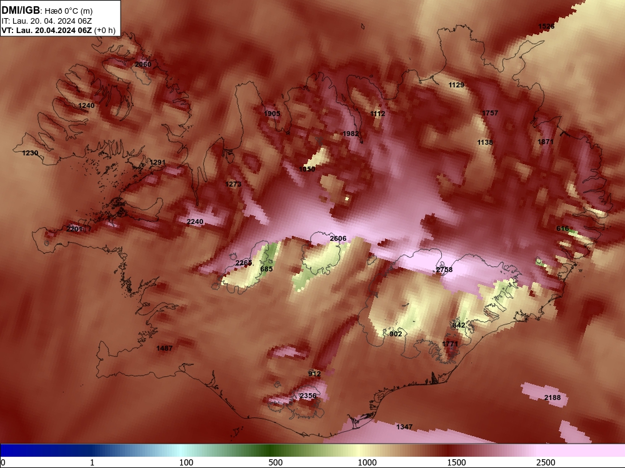Click the map value 616
The image size is (625, 468).
(x=562, y=228)
